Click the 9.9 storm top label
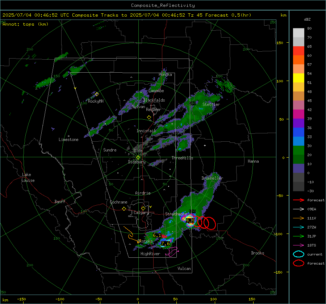Viewport: 326px width, 304px height. [x=190, y=220]
